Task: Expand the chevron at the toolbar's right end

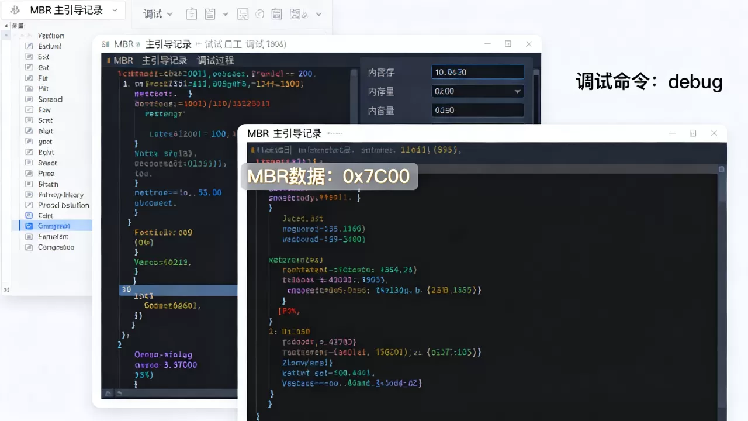Action: [x=318, y=14]
